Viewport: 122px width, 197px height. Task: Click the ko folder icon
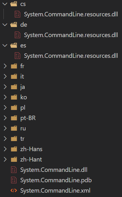pyautogui.click(x=14, y=97)
